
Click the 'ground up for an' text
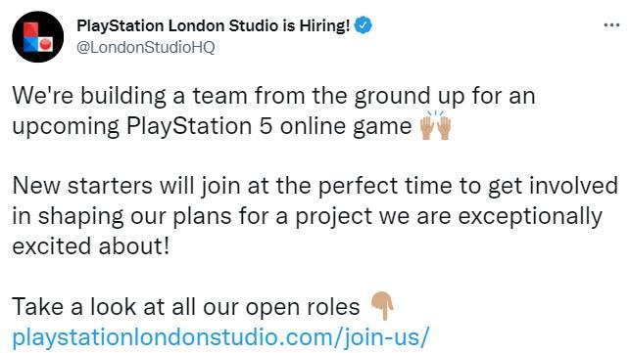pos(445,97)
